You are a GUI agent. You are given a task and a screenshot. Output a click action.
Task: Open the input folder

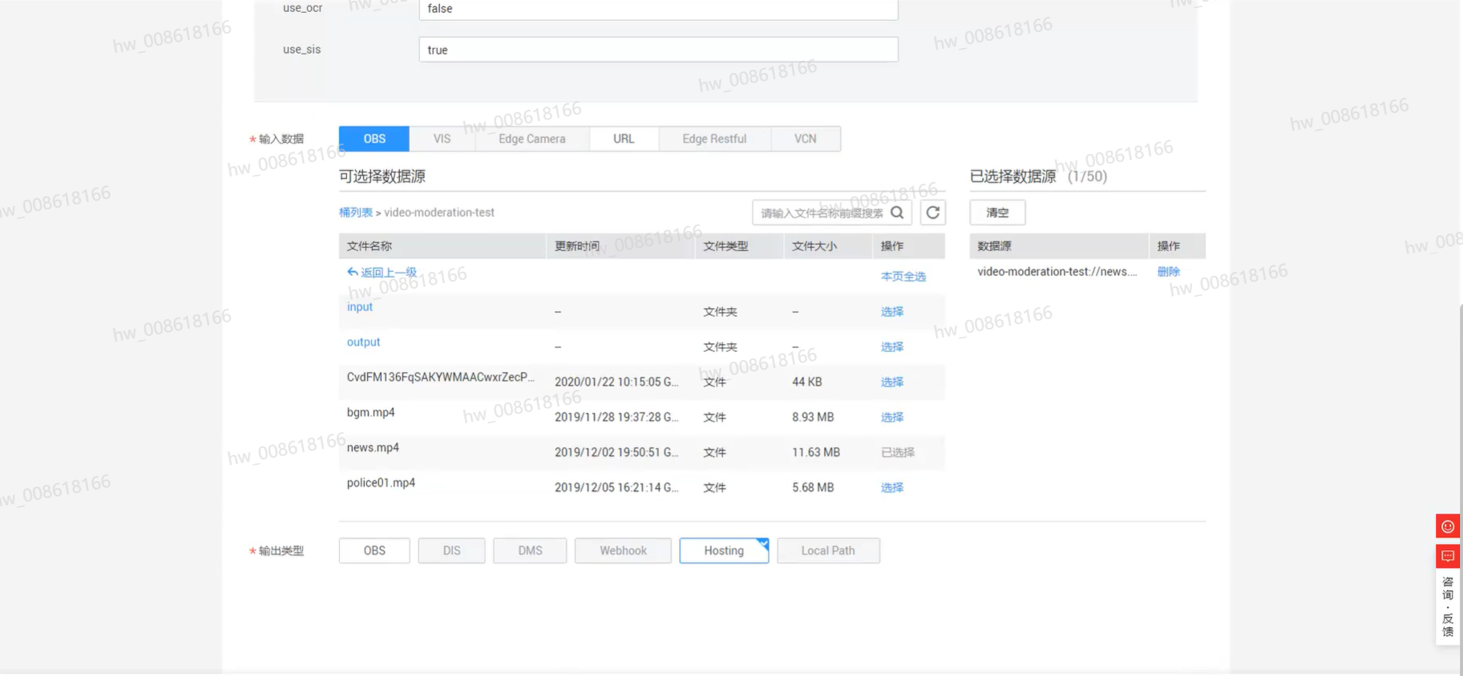pos(360,307)
